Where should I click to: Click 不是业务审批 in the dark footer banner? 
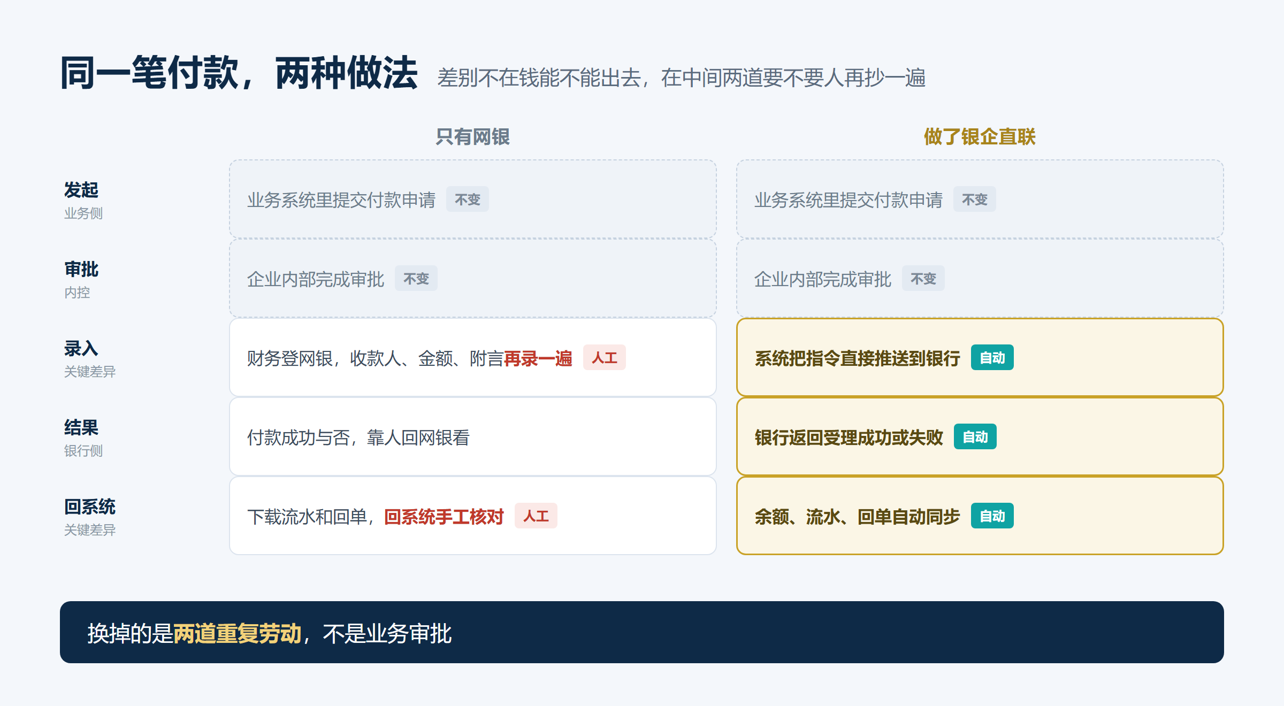coord(387,633)
